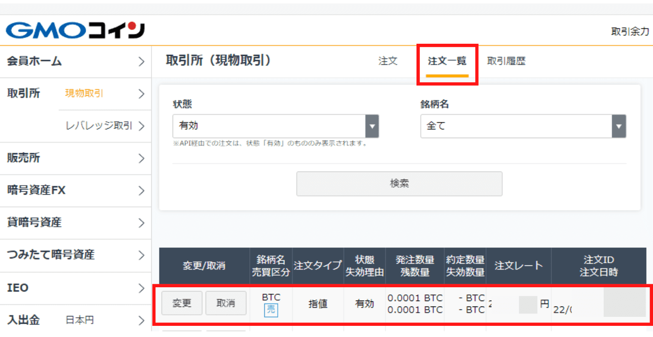Viewport: 653px width, 337px height.
Task: Switch to the 注文 tab
Action: (388, 61)
